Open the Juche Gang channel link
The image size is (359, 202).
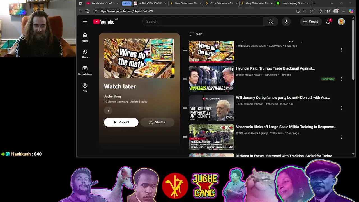pyautogui.click(x=112, y=96)
